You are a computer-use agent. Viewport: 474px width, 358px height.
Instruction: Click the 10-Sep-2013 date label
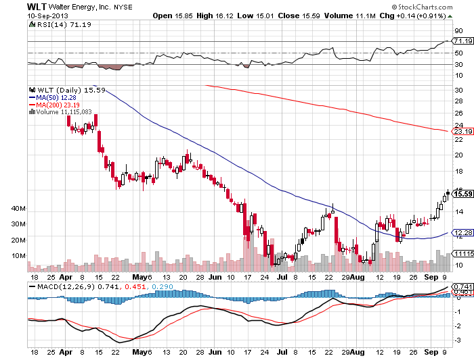pyautogui.click(x=48, y=16)
